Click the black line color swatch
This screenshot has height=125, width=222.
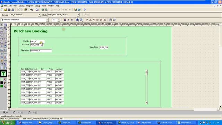tap(2, 83)
